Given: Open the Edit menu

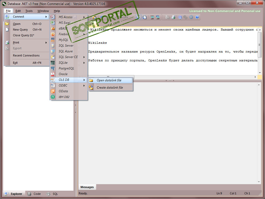Looking at the screenshot, I should [18, 11].
